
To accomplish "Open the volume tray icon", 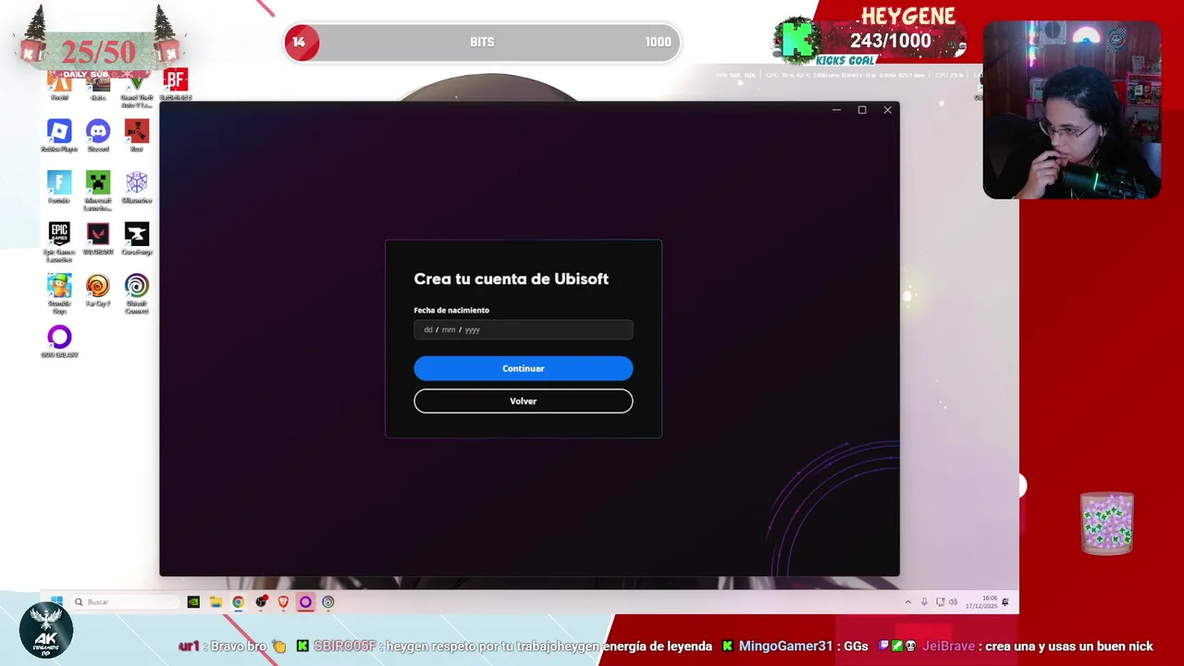I will point(953,602).
